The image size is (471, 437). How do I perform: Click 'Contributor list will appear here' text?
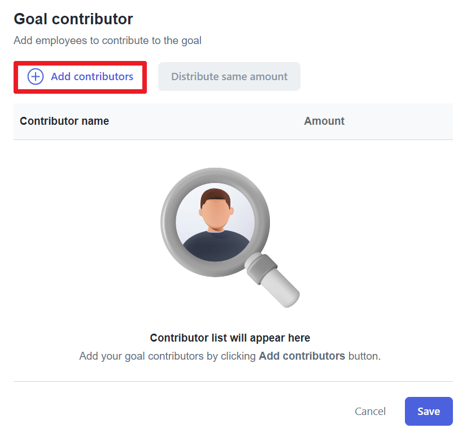(230, 338)
